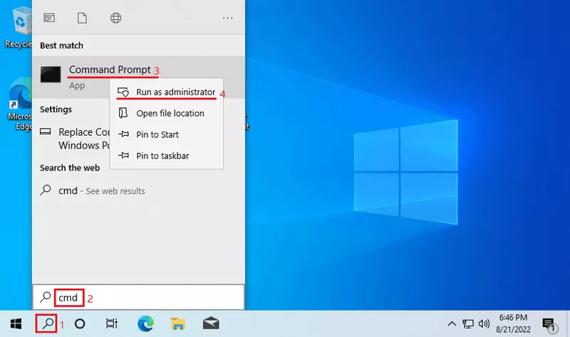The image size is (570, 337).
Task: Open the volume control in system tray
Action: 485,323
